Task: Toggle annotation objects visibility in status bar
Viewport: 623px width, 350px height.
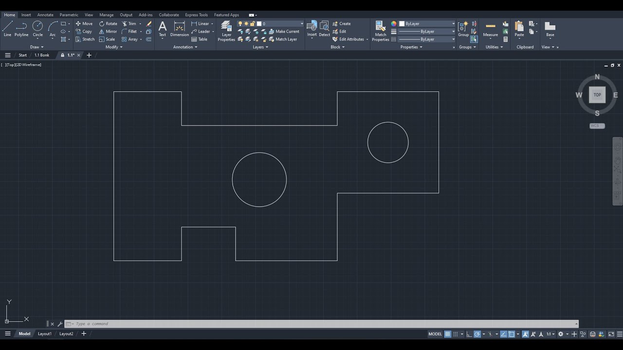Action: (525, 334)
